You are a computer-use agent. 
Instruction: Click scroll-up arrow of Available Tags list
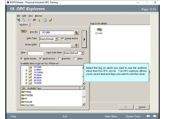(x=83, y=88)
